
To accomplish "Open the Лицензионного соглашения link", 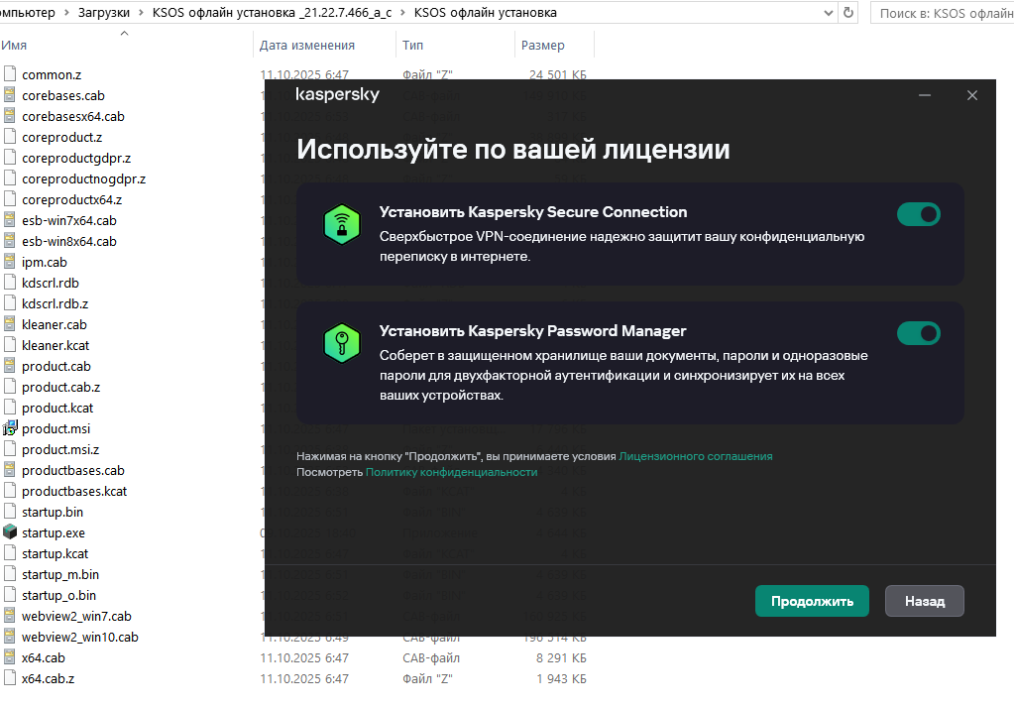I will [x=695, y=456].
